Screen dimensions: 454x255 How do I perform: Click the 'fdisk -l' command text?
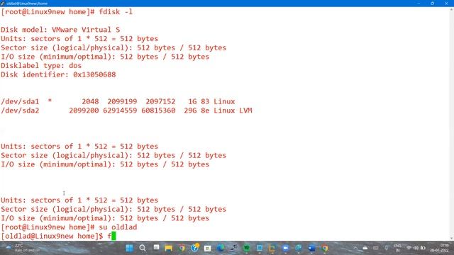point(116,12)
